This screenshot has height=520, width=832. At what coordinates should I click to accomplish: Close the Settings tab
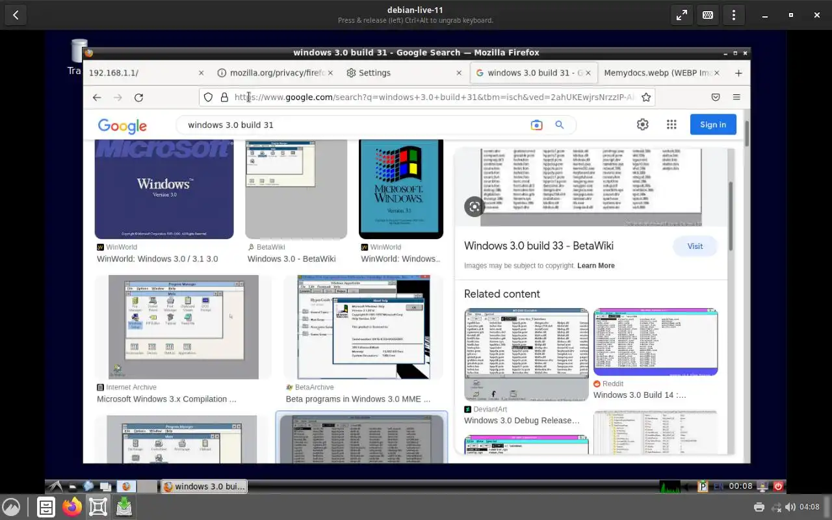pos(459,73)
